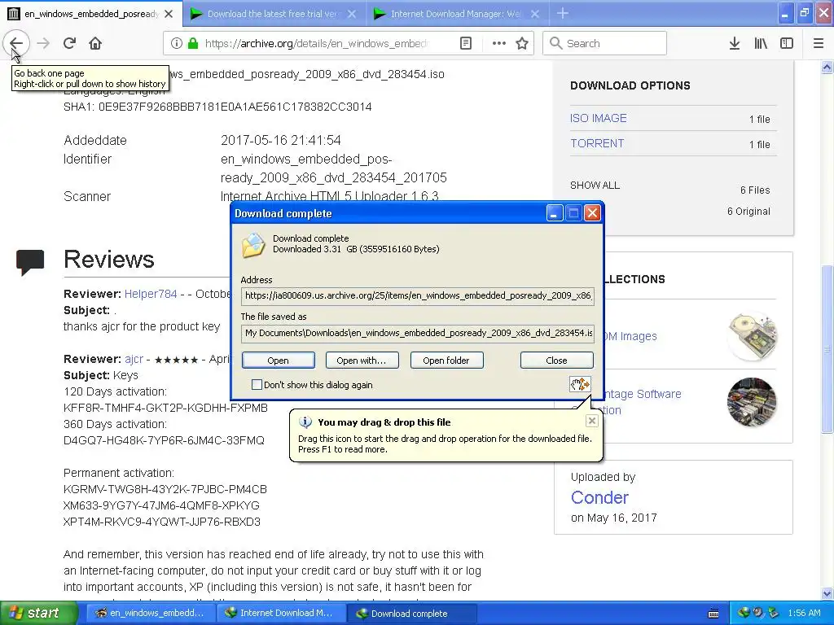Click the first system tray icon beside the keyboard
834x625 pixels.
tap(744, 613)
